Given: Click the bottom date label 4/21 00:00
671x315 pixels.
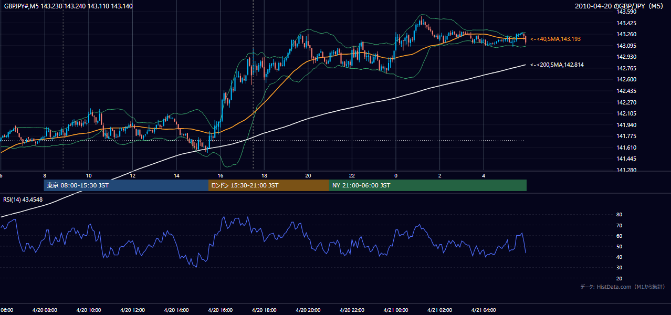Looking at the screenshot, I should (x=396, y=310).
